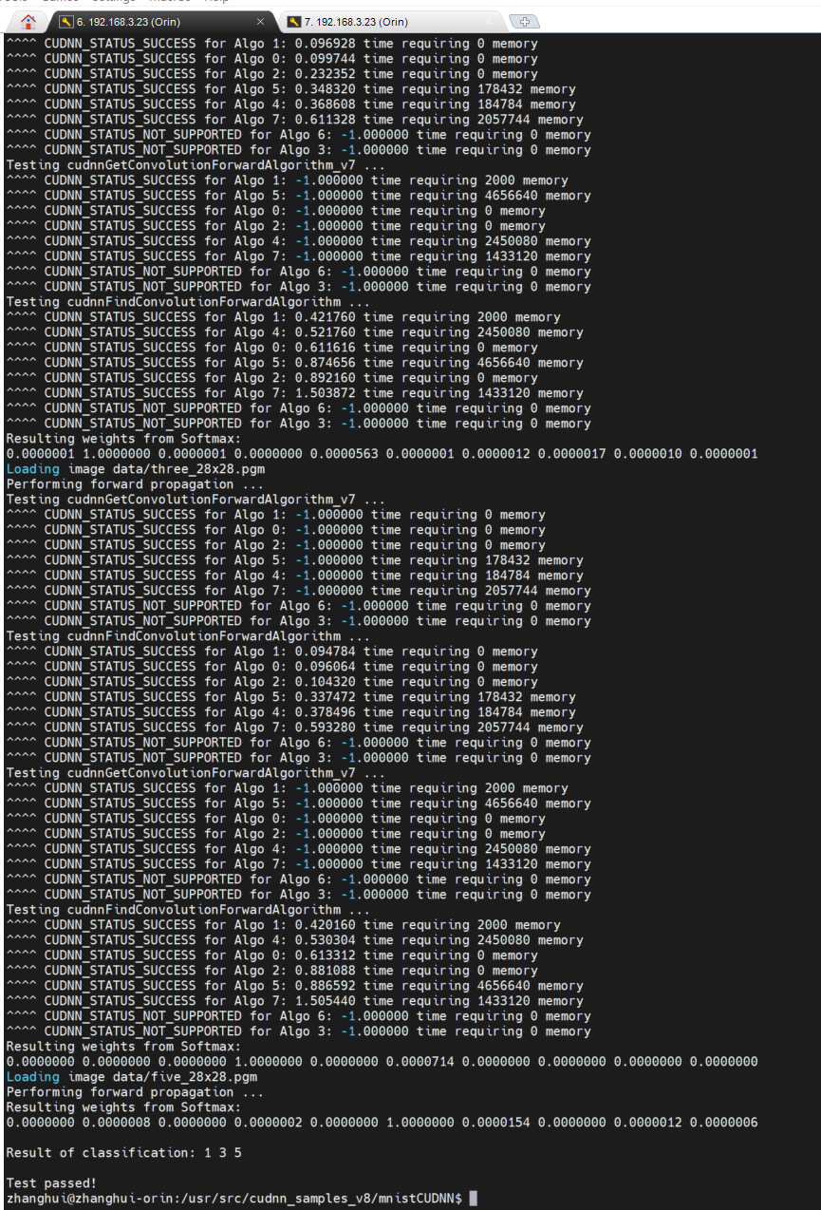Click the 'Loading image data/five_28x28.pgm' line
Viewport: 821px width, 1210px height.
pyautogui.click(x=131, y=1077)
